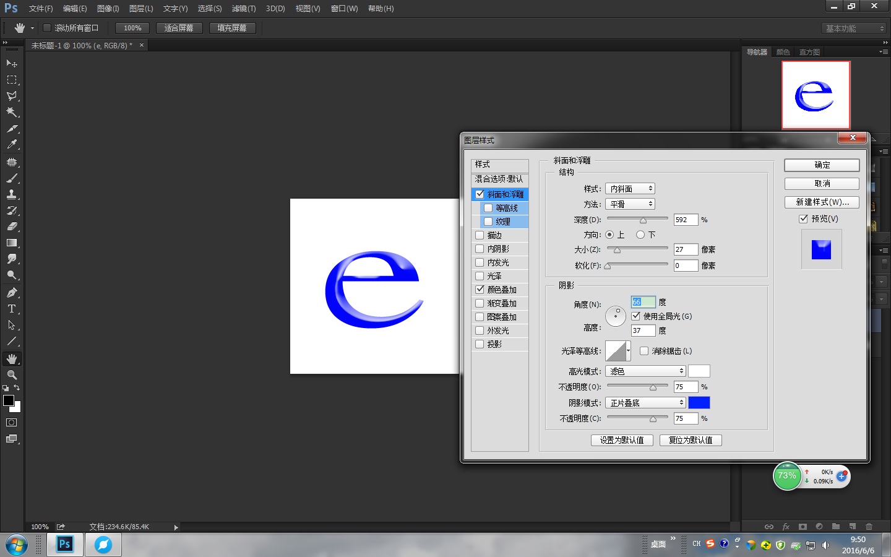Open the 图层(L) layer menu
Screen dimensions: 891x557
[141, 9]
